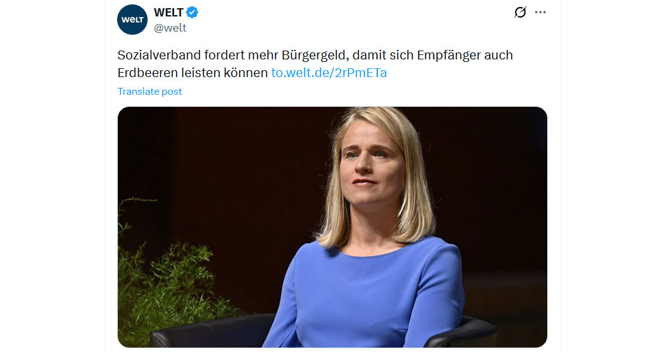The width and height of the screenshot is (665, 352).
Task: Visit the @welt handle profile
Action: [170, 28]
